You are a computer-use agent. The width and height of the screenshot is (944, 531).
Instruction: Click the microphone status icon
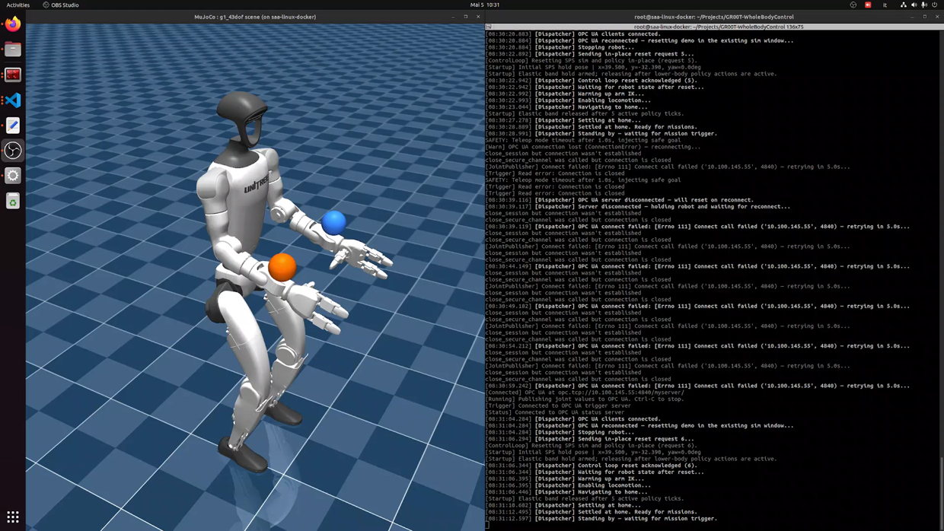tap(924, 5)
